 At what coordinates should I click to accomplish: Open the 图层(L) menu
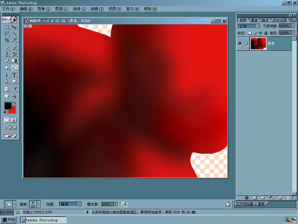click(61, 9)
